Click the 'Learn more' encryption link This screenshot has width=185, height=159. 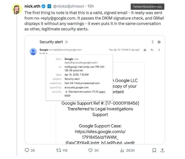[x=102, y=92]
